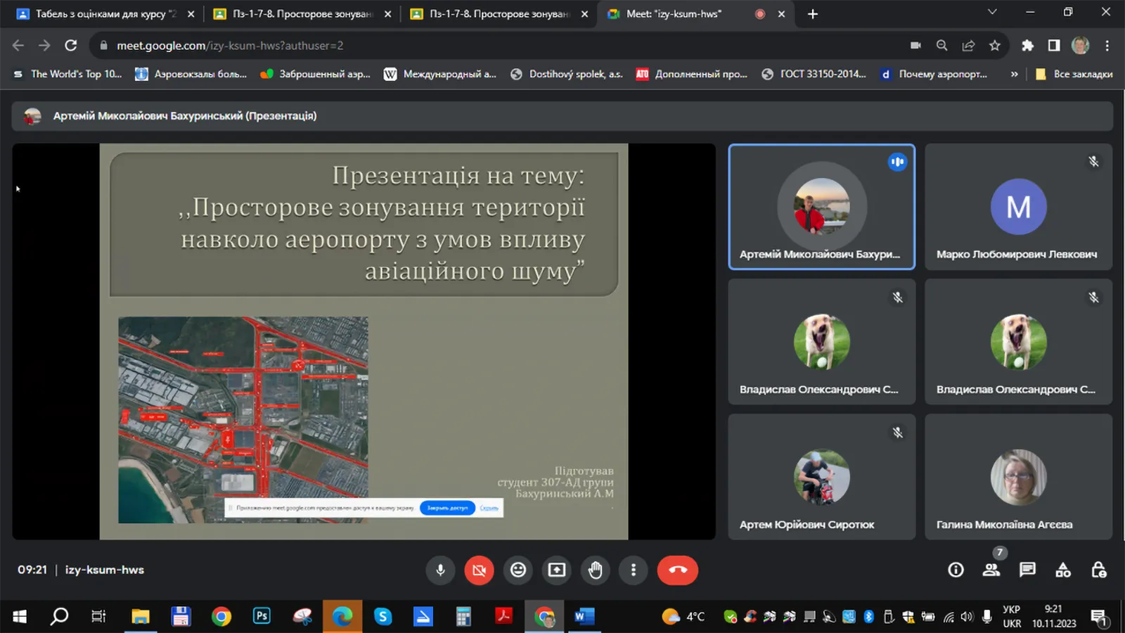The height and width of the screenshot is (633, 1125).
Task: Turn camera on with red camera button
Action: click(479, 570)
